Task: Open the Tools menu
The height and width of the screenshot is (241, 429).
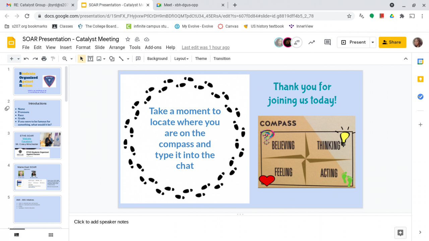Action: click(135, 48)
